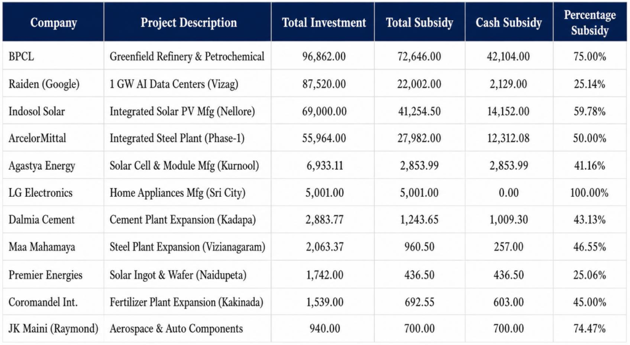
Task: Select the Project Description header
Action: [x=188, y=23]
